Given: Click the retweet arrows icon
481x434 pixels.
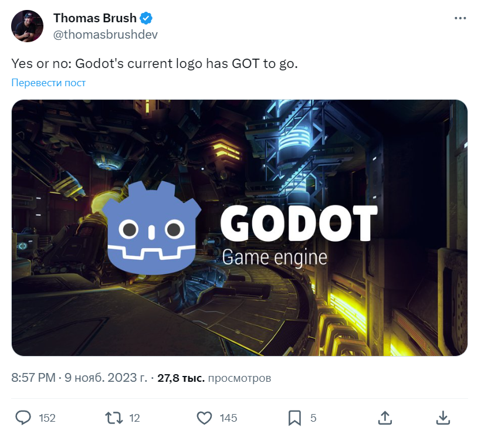Looking at the screenshot, I should (x=114, y=418).
